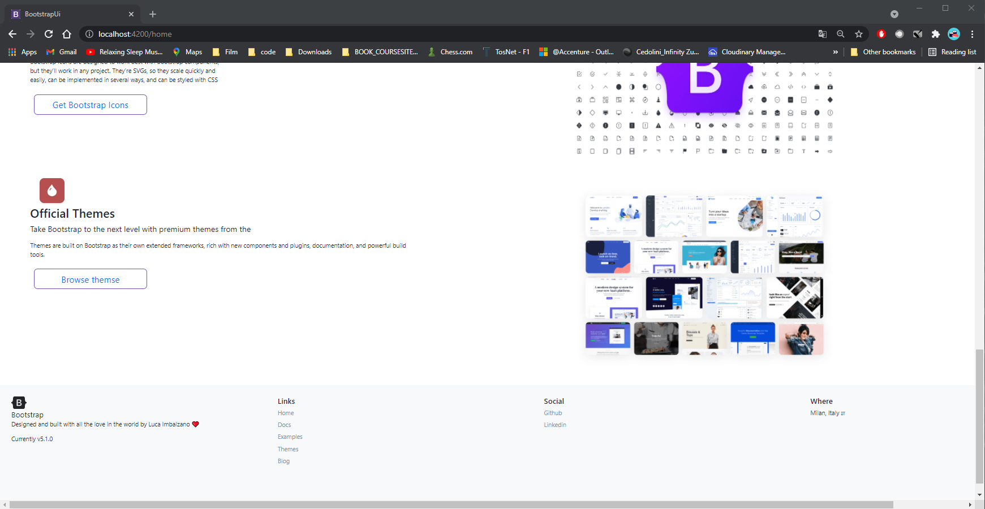Click the browser back arrow

(12, 34)
